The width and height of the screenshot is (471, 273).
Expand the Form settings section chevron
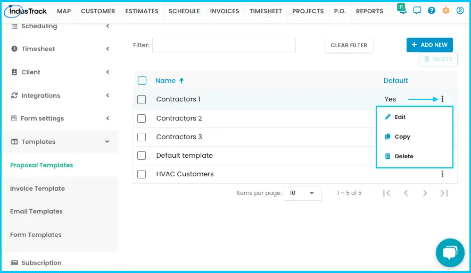click(x=108, y=118)
